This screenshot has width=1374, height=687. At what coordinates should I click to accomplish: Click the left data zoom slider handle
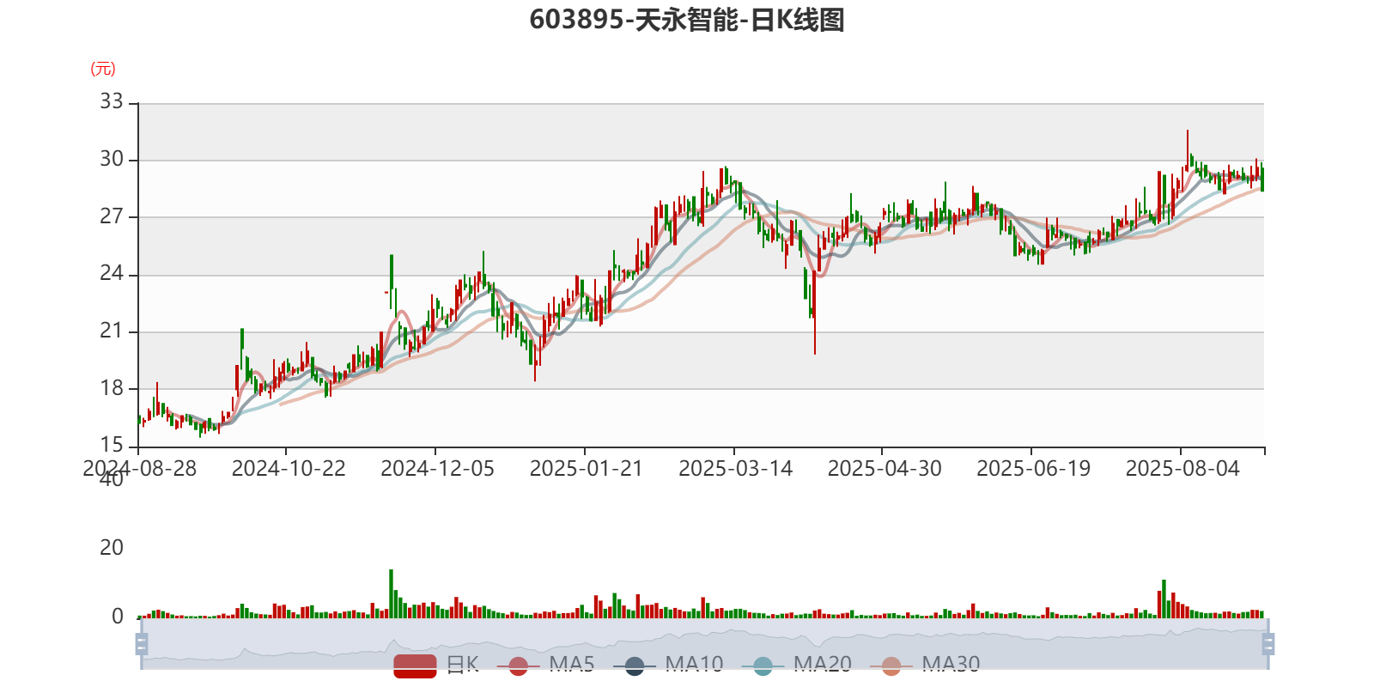[x=142, y=643]
